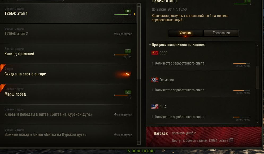Click the green counter badge on Каскад сражений
The image size is (264, 154).
coord(128,52)
